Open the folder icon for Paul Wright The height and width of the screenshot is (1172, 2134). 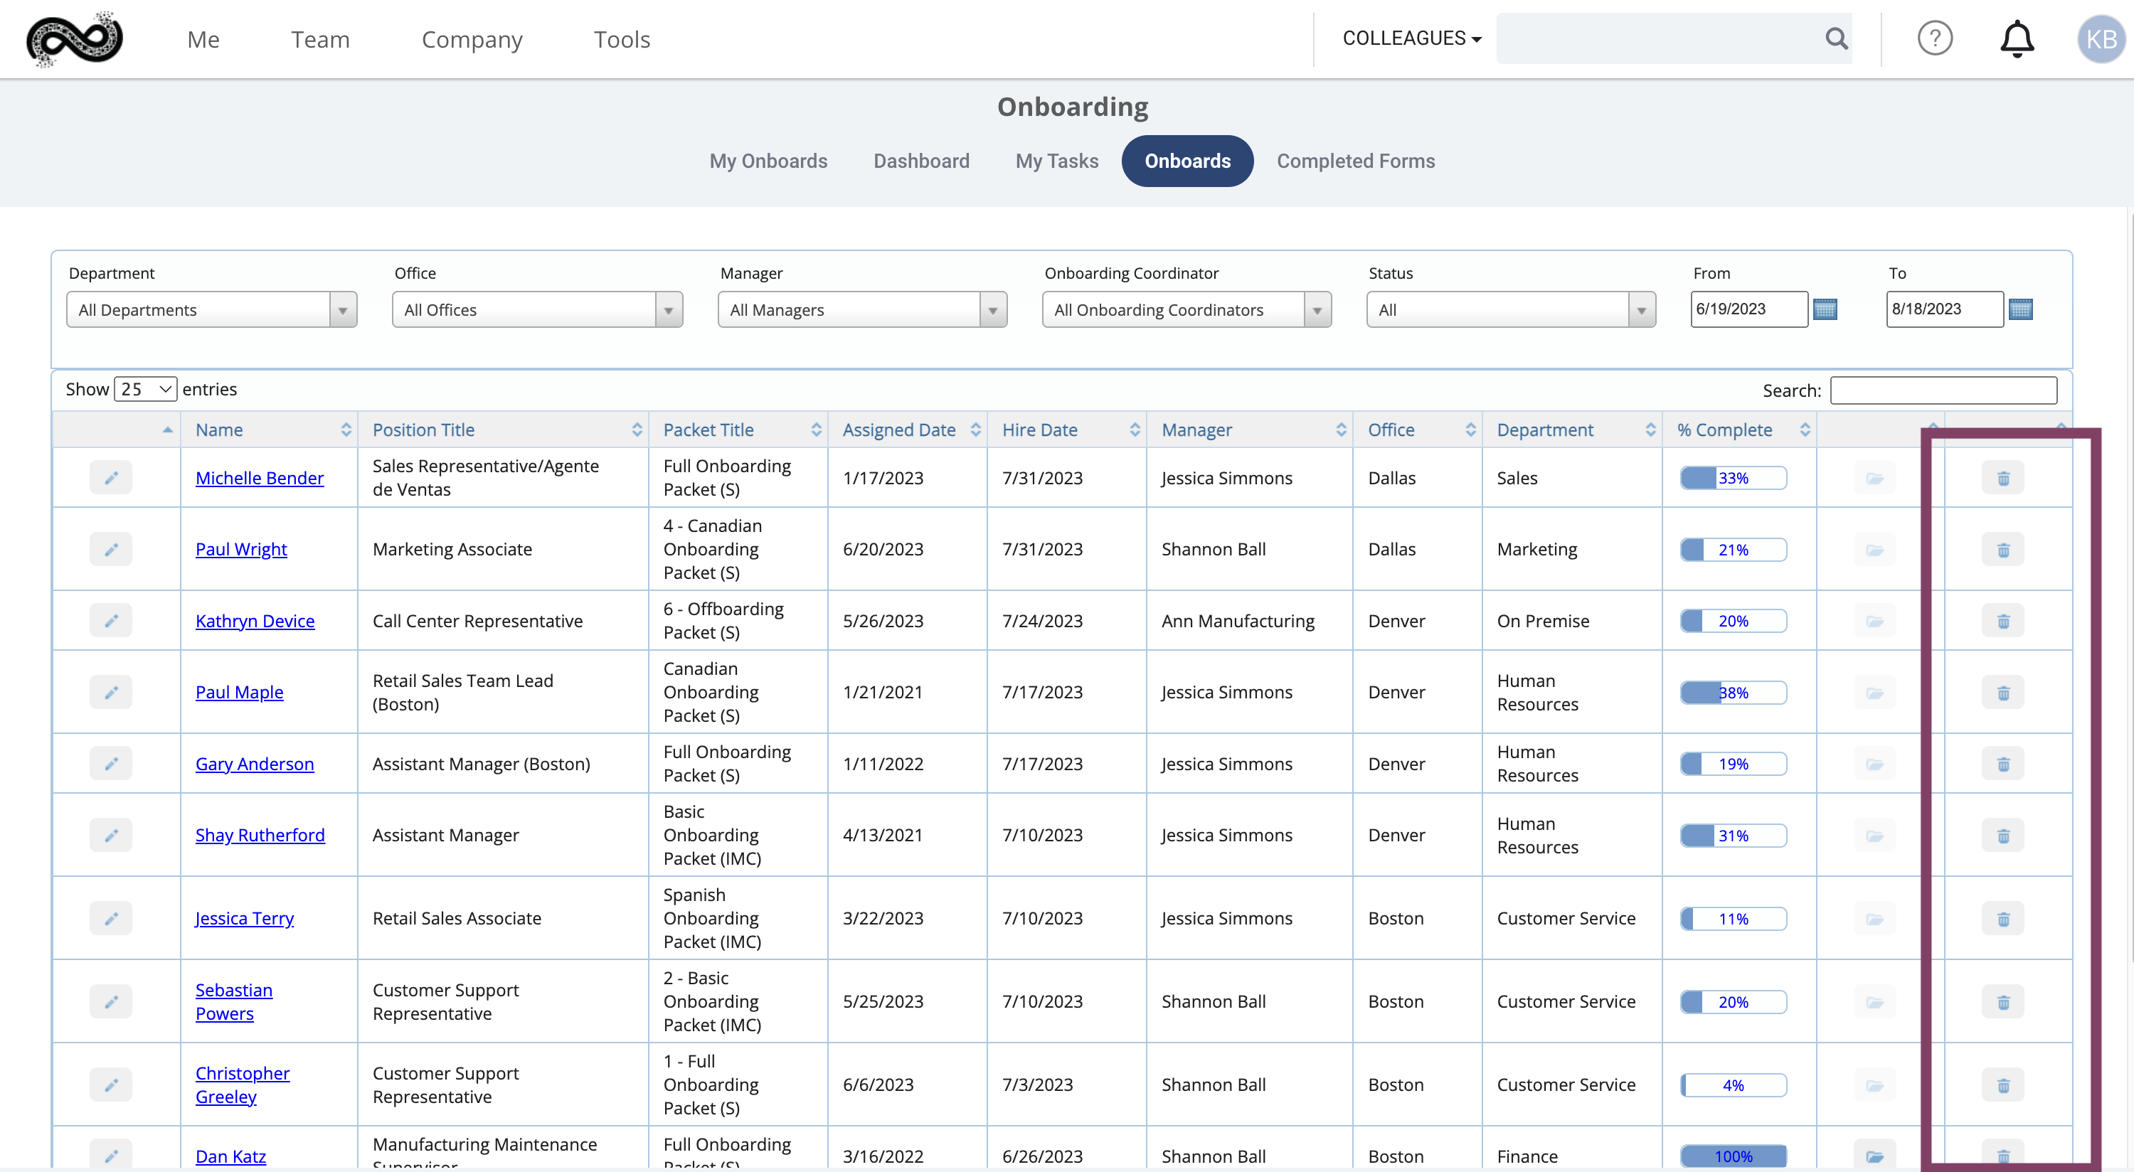coord(1874,549)
